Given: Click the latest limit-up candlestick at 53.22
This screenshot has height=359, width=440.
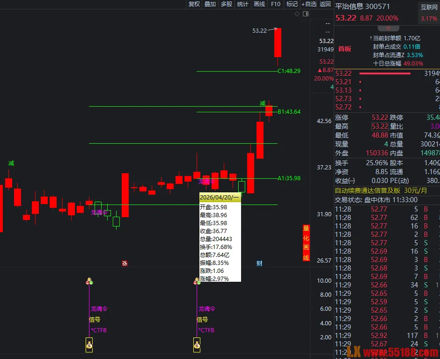Looking at the screenshot, I should (278, 43).
